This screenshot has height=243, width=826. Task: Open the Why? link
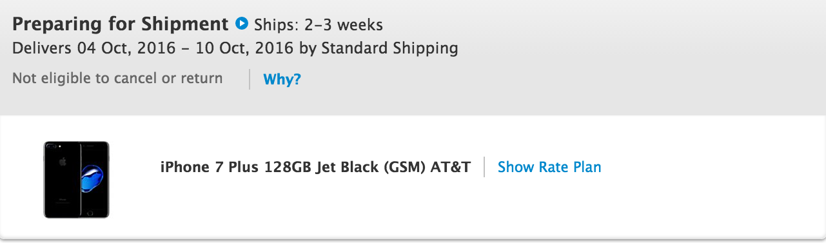(x=282, y=80)
